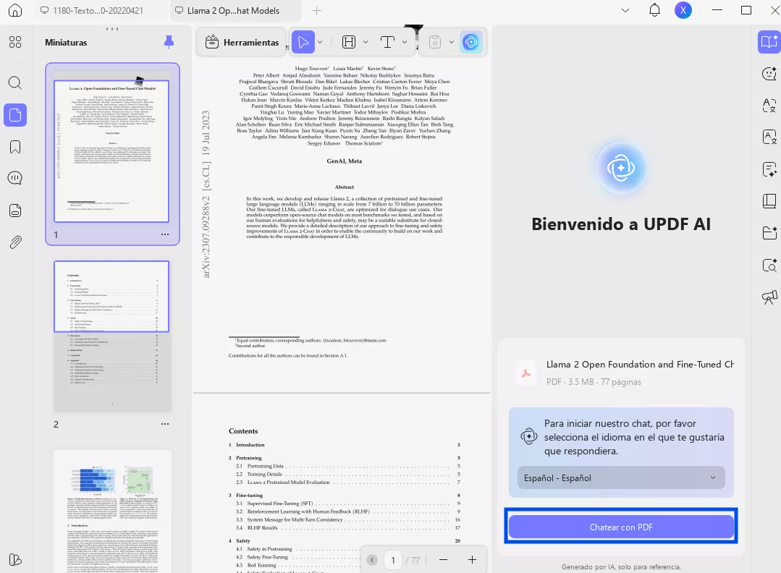Go to the home screen icon
This screenshot has height=573, width=781.
point(15,10)
